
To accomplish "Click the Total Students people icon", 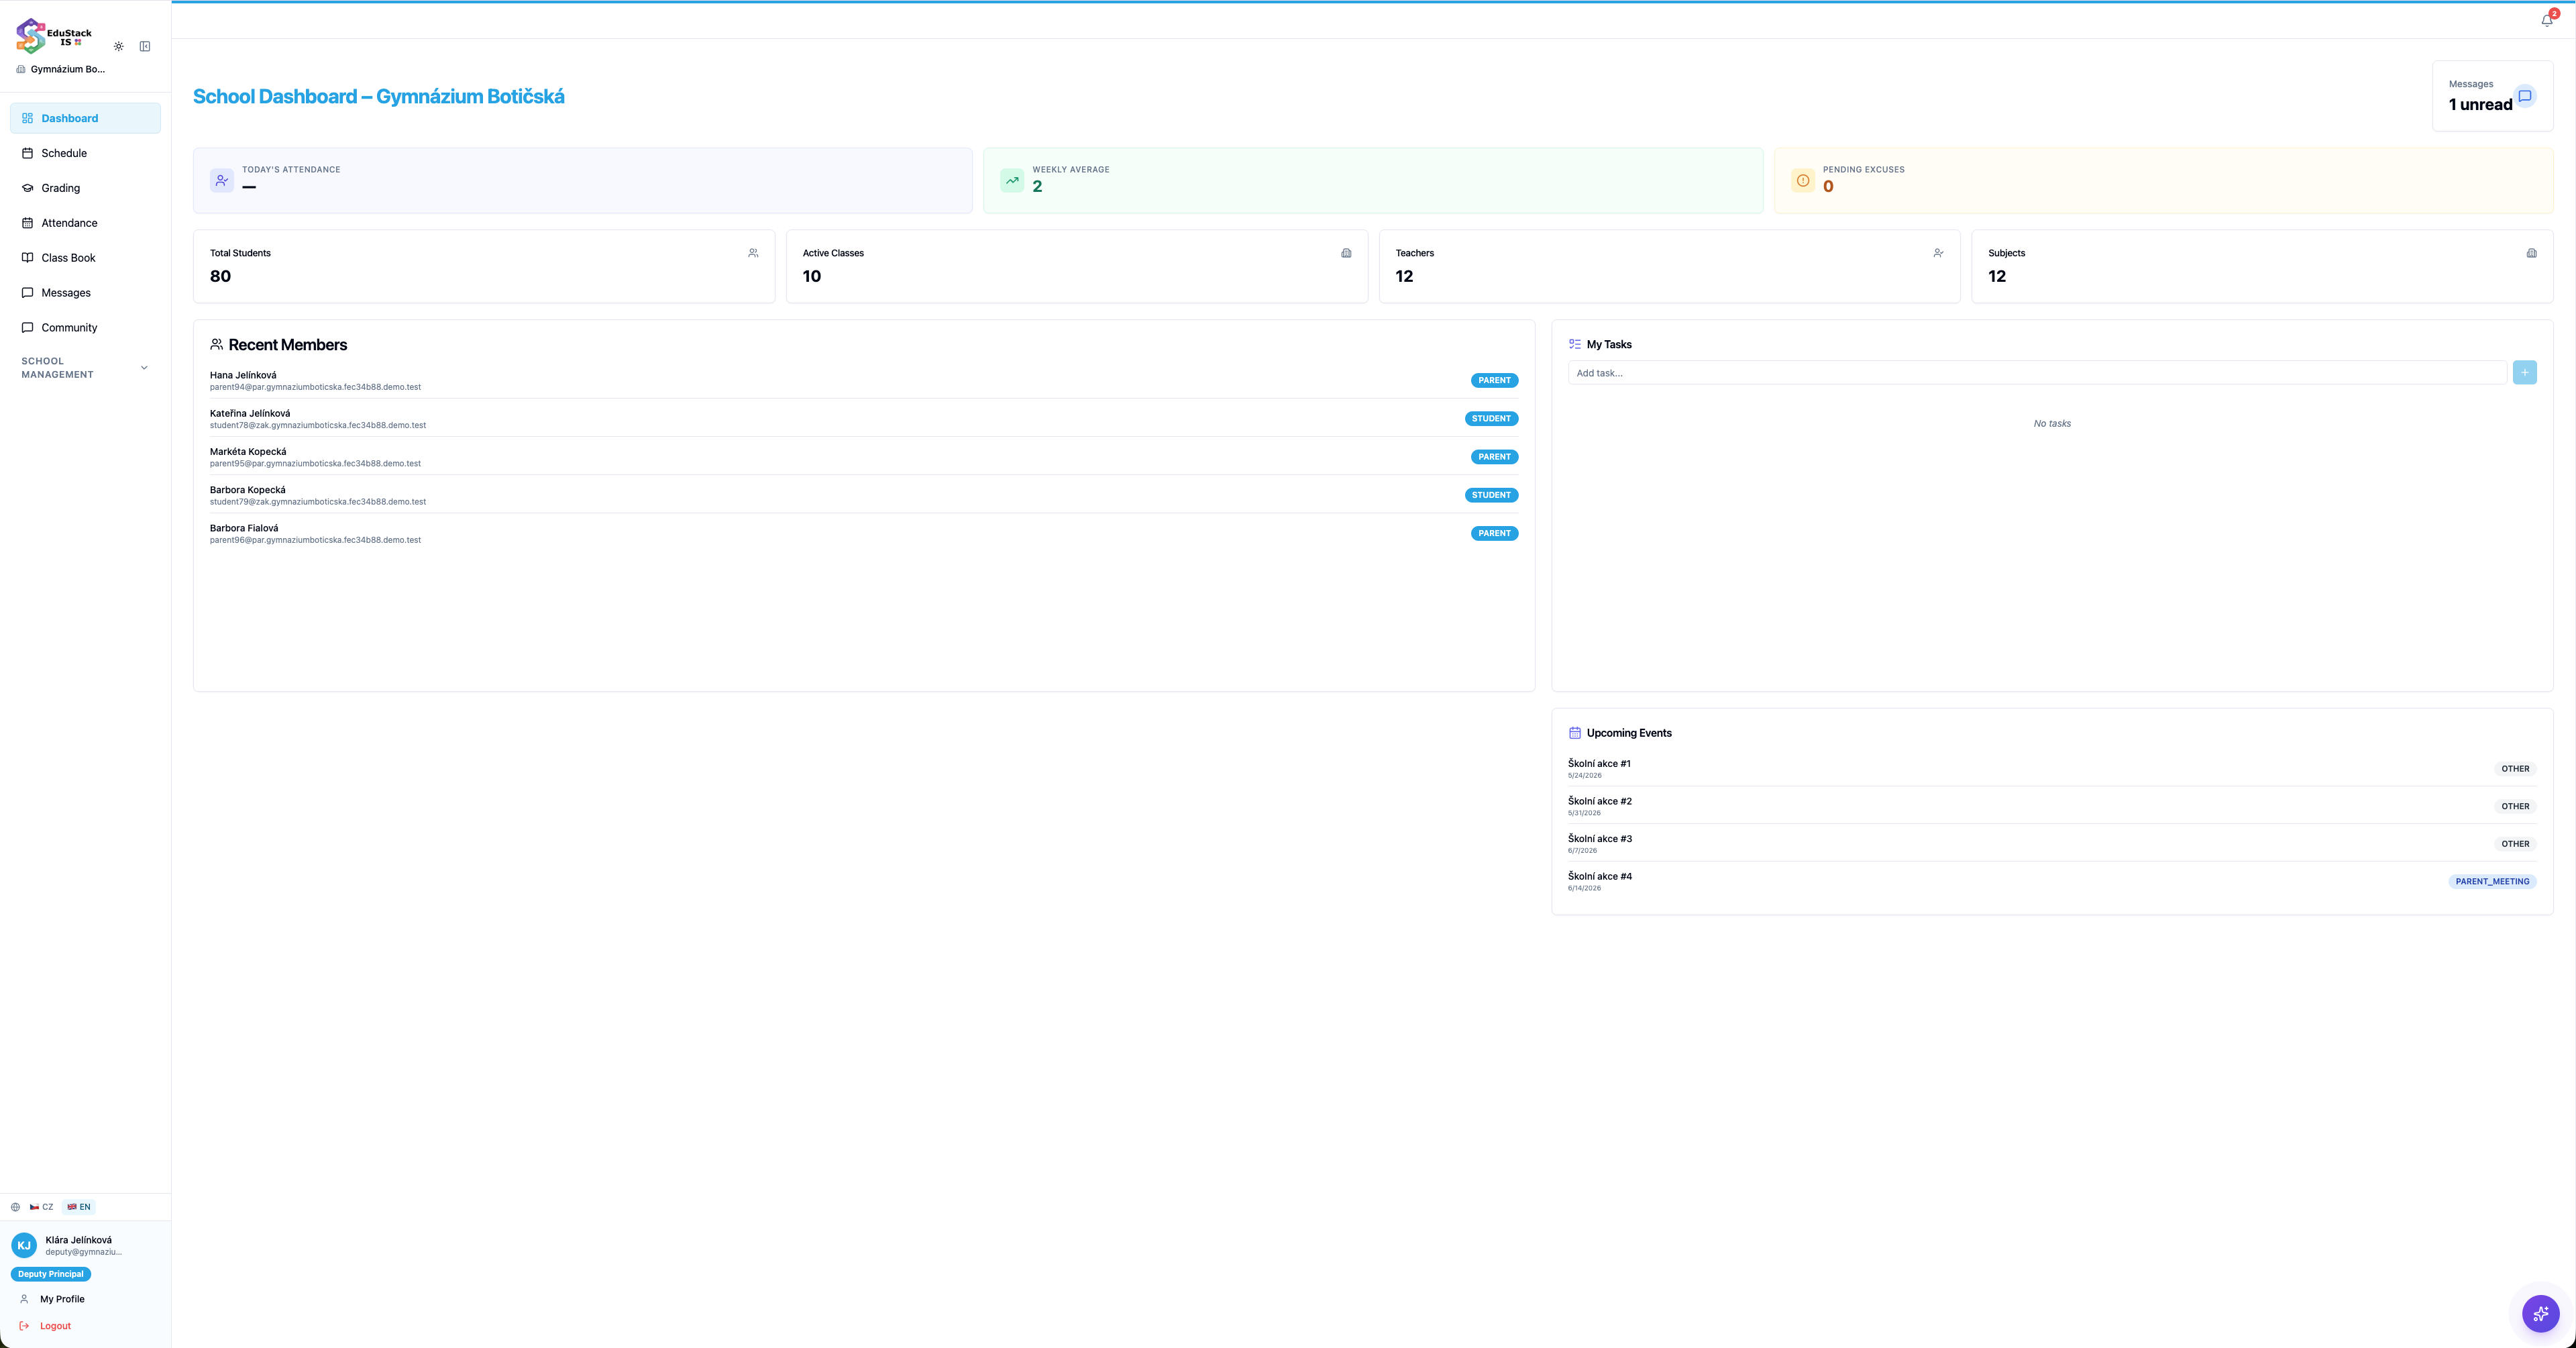I will 753,253.
